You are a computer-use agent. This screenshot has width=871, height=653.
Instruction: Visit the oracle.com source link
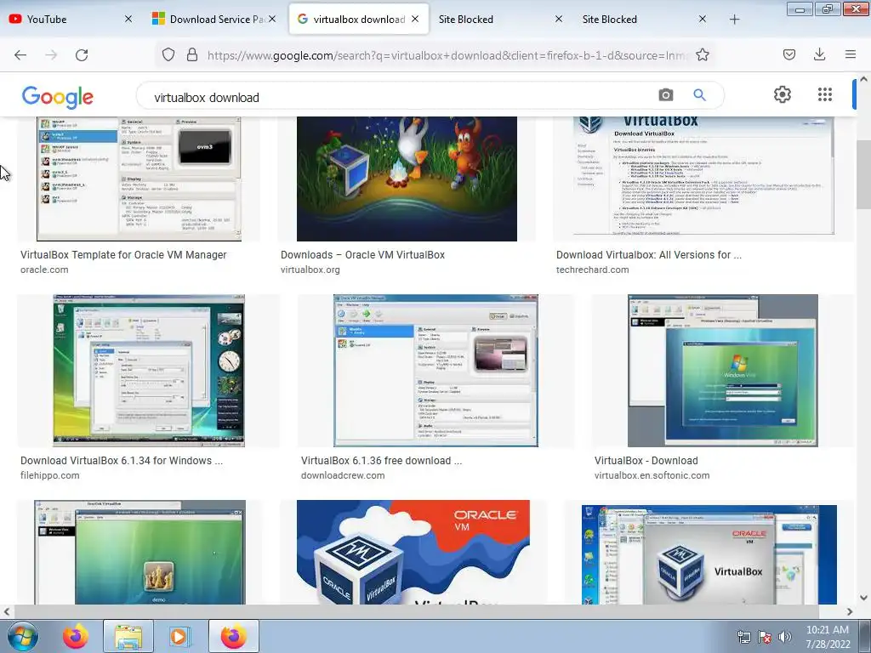tap(44, 270)
